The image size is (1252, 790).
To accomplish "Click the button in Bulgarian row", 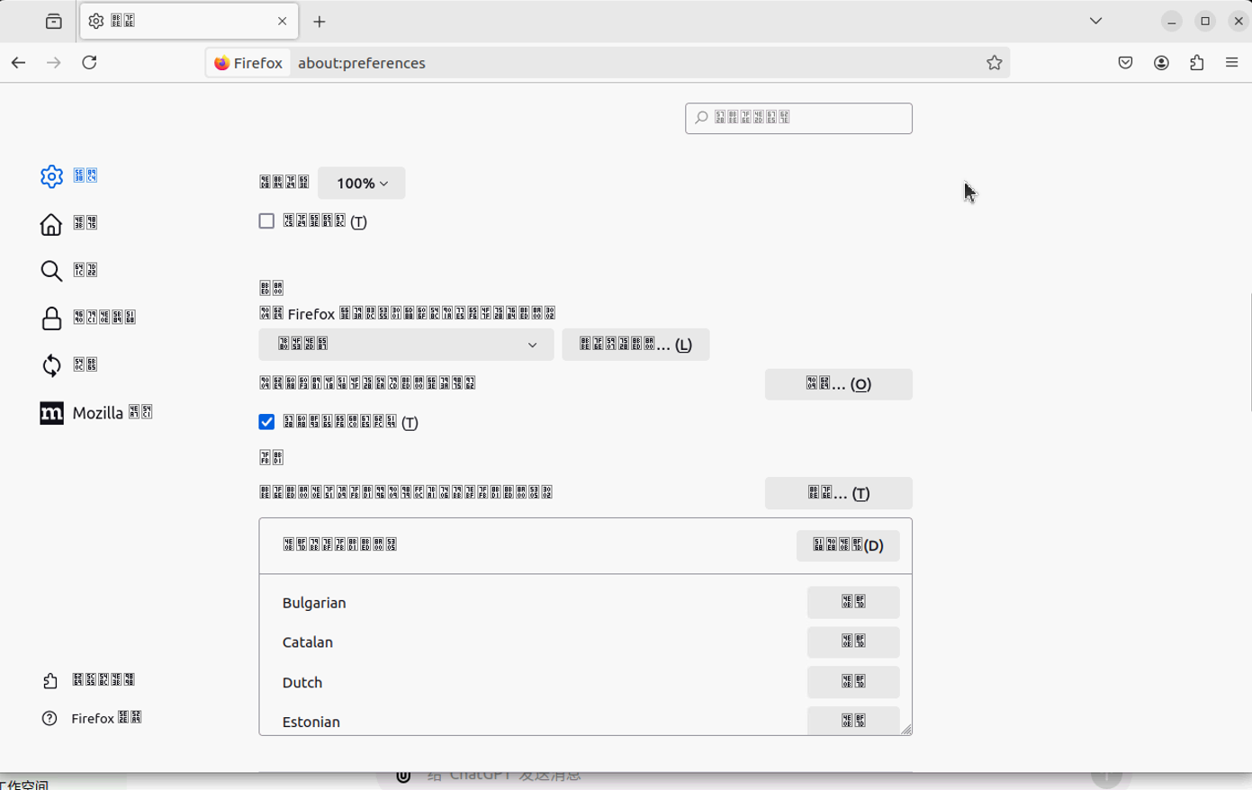I will [853, 602].
